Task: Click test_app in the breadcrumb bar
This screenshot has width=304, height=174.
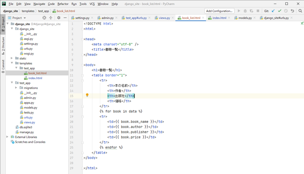Action: (44, 11)
